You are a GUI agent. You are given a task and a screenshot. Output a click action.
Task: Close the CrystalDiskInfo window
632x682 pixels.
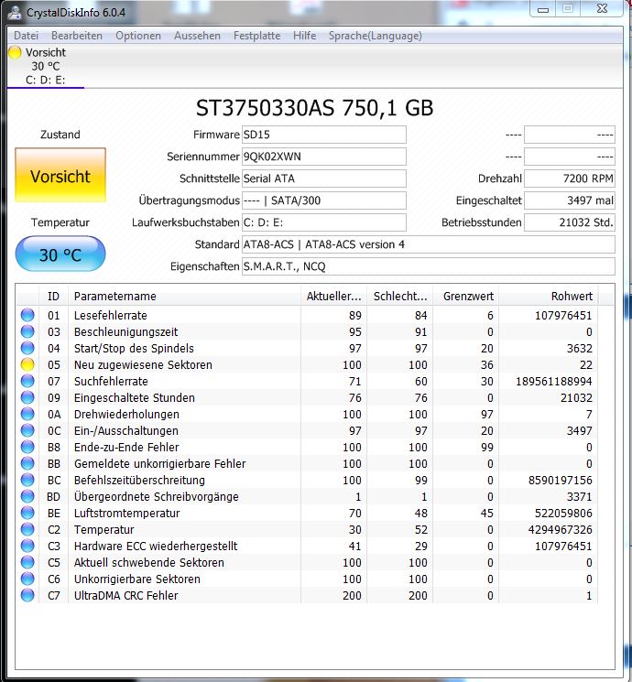click(x=603, y=9)
